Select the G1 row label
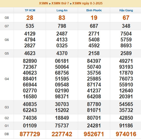 pos(7,126)
